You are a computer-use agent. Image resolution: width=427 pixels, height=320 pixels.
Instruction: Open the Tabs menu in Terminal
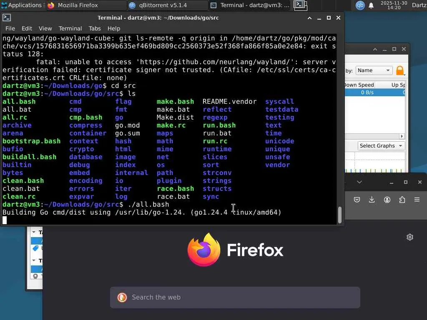click(x=95, y=28)
